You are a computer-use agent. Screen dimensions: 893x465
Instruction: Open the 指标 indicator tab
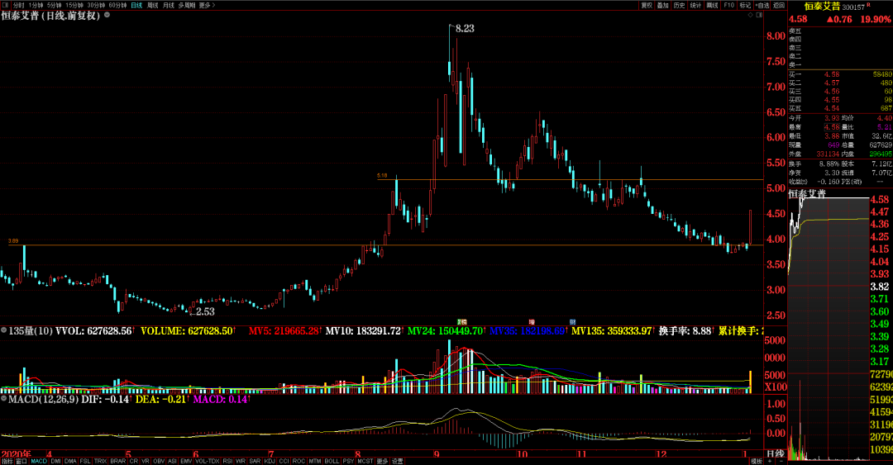(7, 461)
